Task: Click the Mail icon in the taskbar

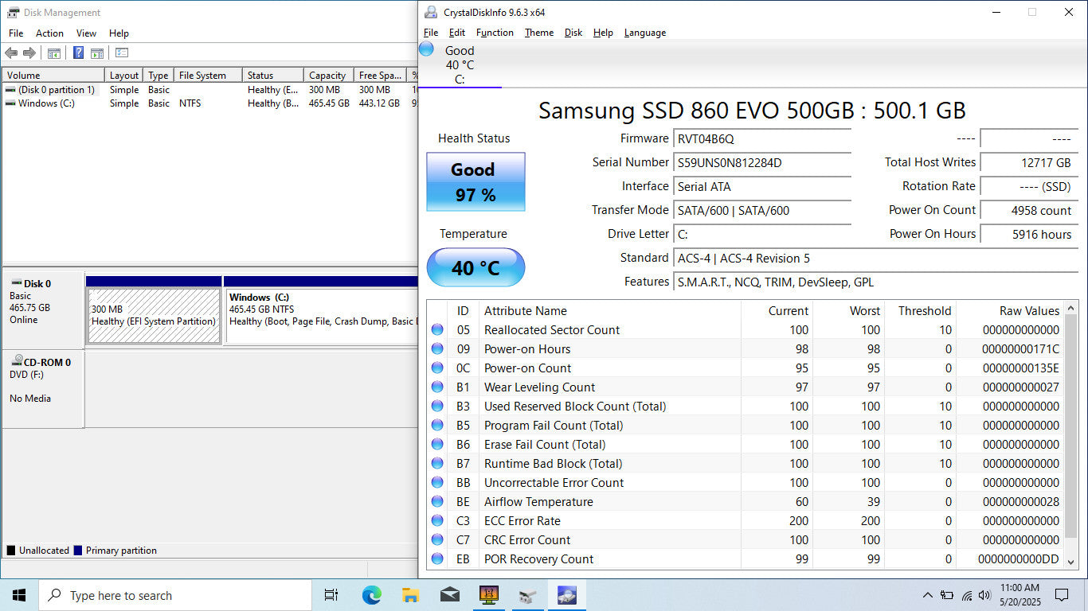Action: 449,595
